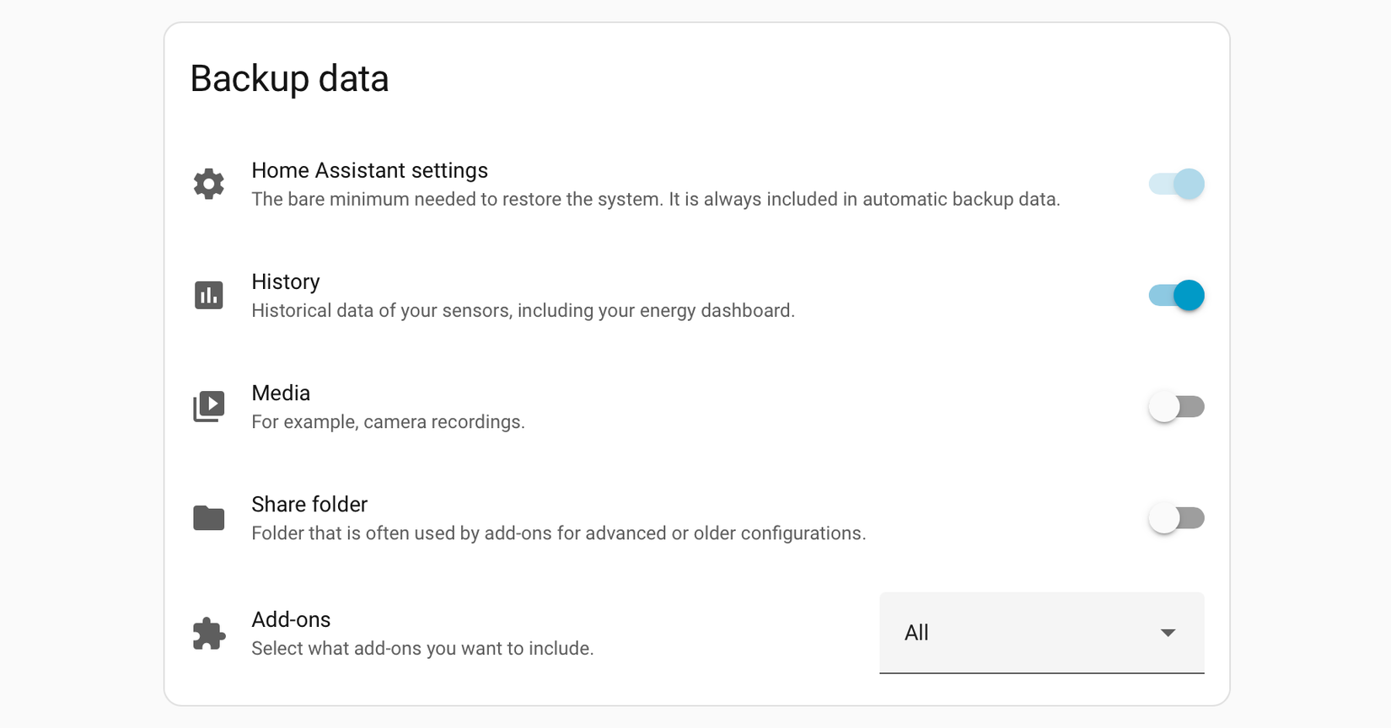
Task: Enable the Media backup toggle
Action: [1175, 406]
